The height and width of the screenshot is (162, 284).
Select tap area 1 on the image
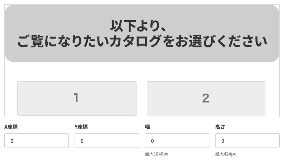(x=77, y=98)
